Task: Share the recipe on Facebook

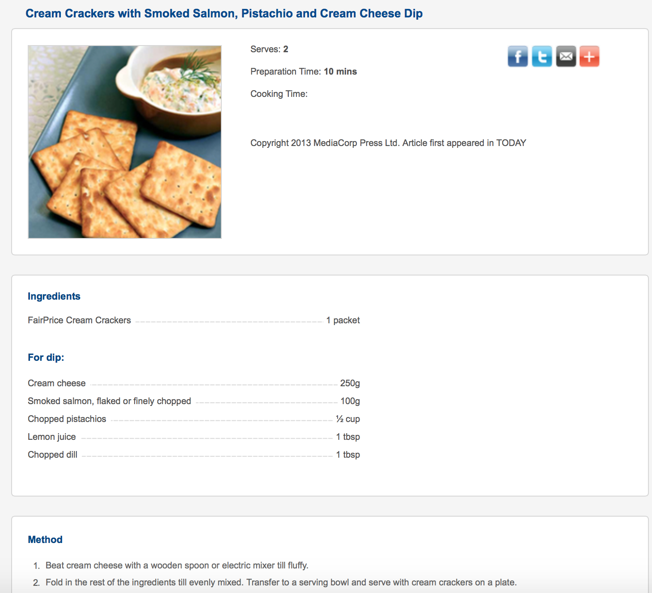Action: (517, 56)
